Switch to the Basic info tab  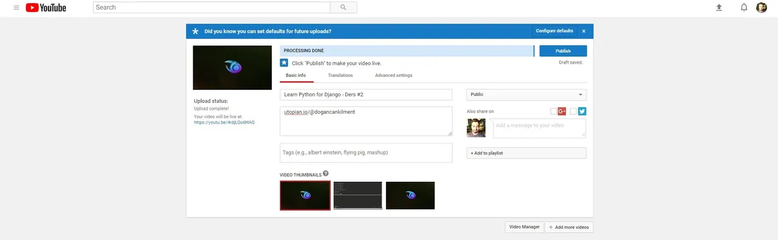click(296, 75)
